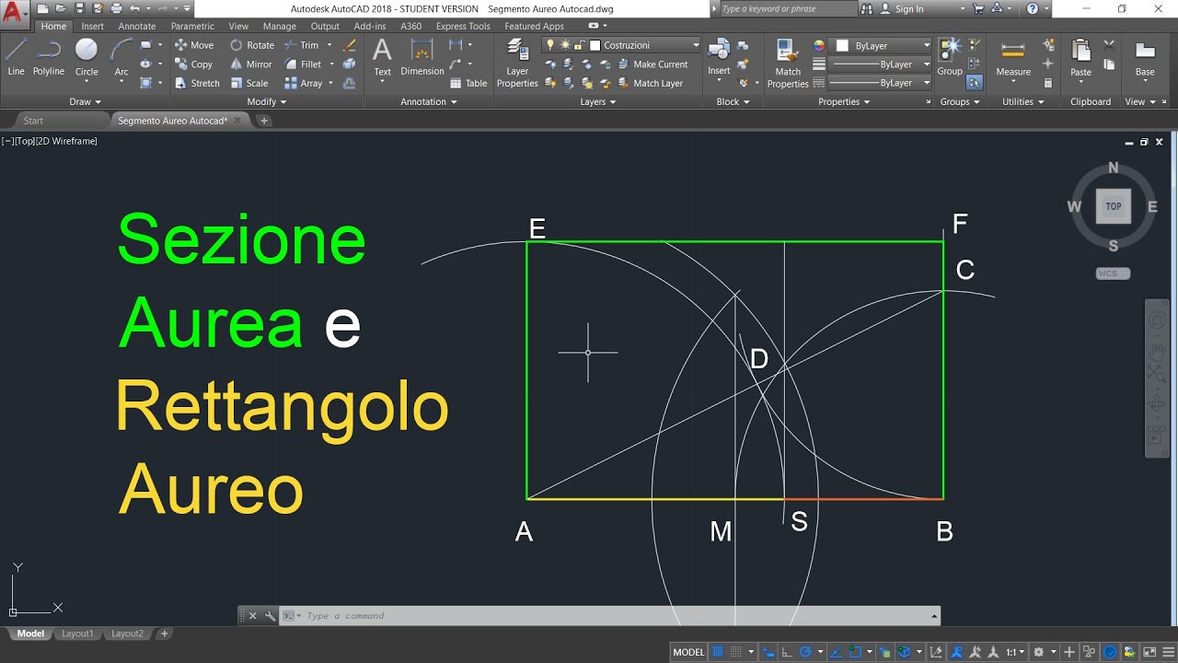Open the Autodesk App Store cart icon
This screenshot has width=1178, height=663.
[x=978, y=8]
